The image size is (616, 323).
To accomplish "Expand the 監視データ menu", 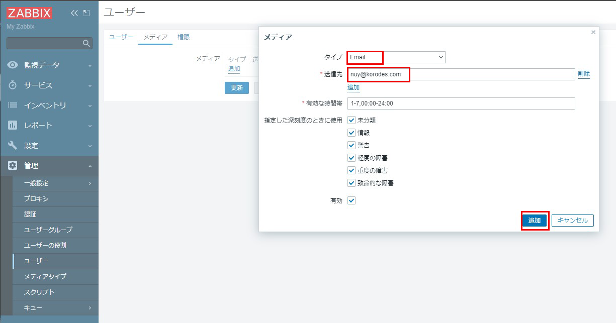I will [x=49, y=65].
